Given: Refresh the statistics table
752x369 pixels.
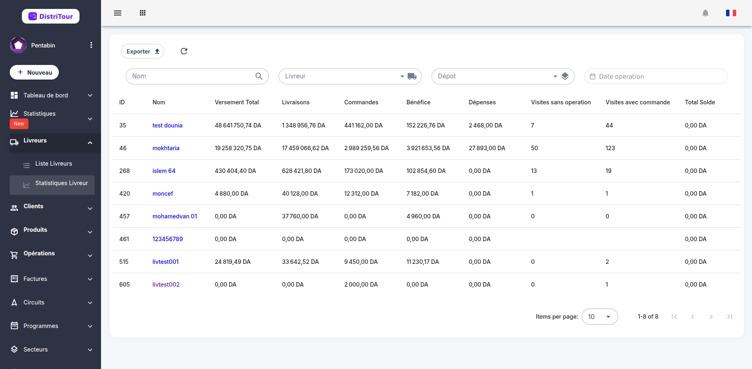Looking at the screenshot, I should (184, 51).
